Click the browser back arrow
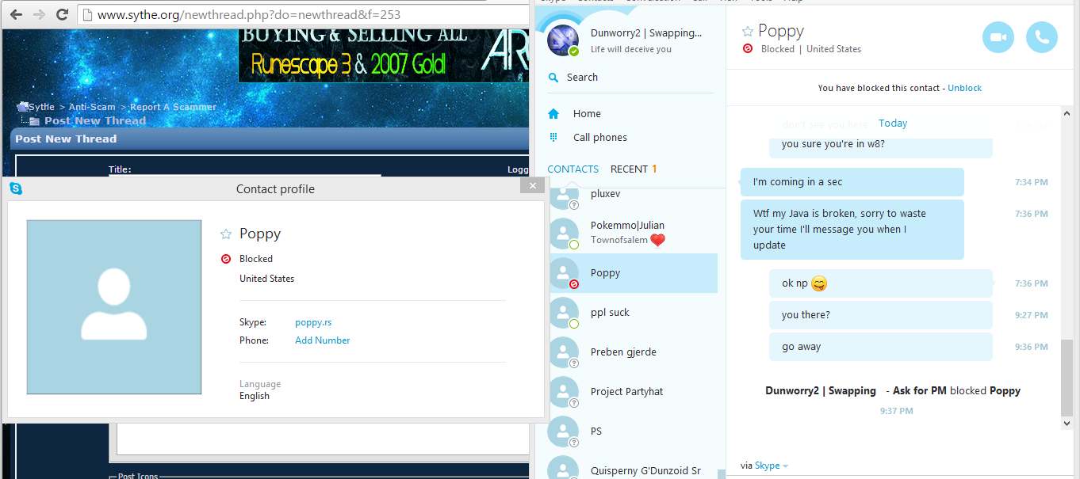Image resolution: width=1080 pixels, height=479 pixels. (x=17, y=14)
